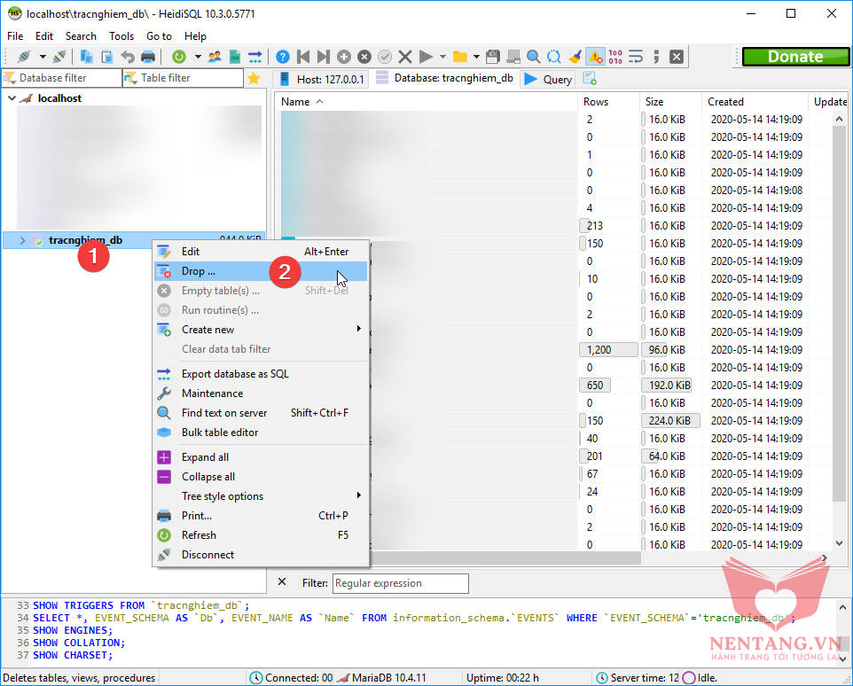Click the green Donate button
The width and height of the screenshot is (853, 686).
click(794, 57)
